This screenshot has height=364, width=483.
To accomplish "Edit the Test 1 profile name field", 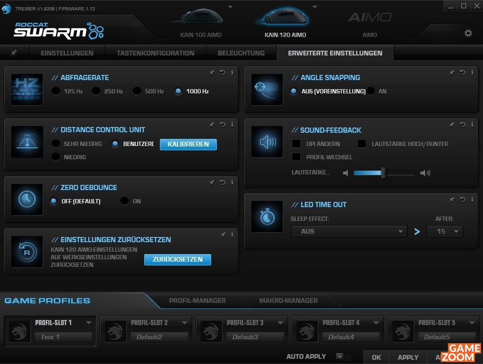I will pyautogui.click(x=64, y=337).
